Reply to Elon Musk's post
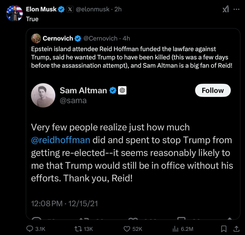 pyautogui.click(x=30, y=229)
